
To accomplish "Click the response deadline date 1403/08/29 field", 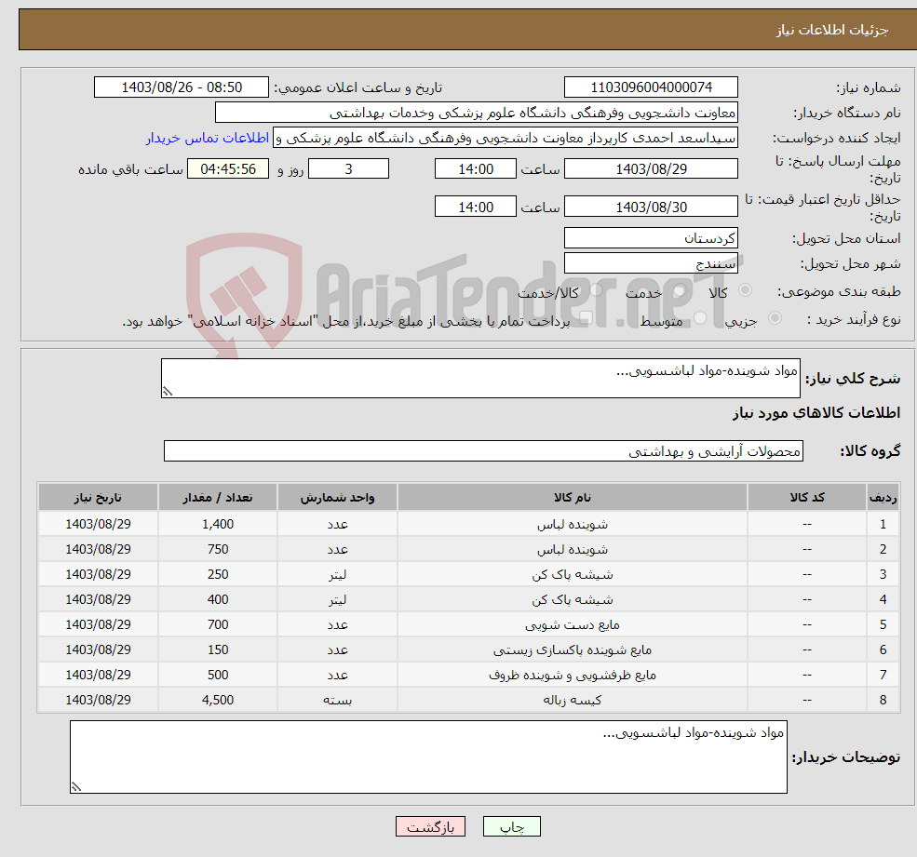I will 651,169.
